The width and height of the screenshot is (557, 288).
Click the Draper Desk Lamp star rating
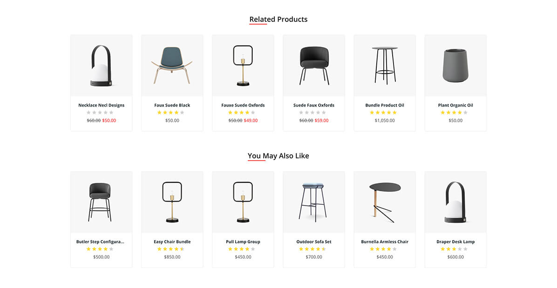pyautogui.click(x=454, y=249)
